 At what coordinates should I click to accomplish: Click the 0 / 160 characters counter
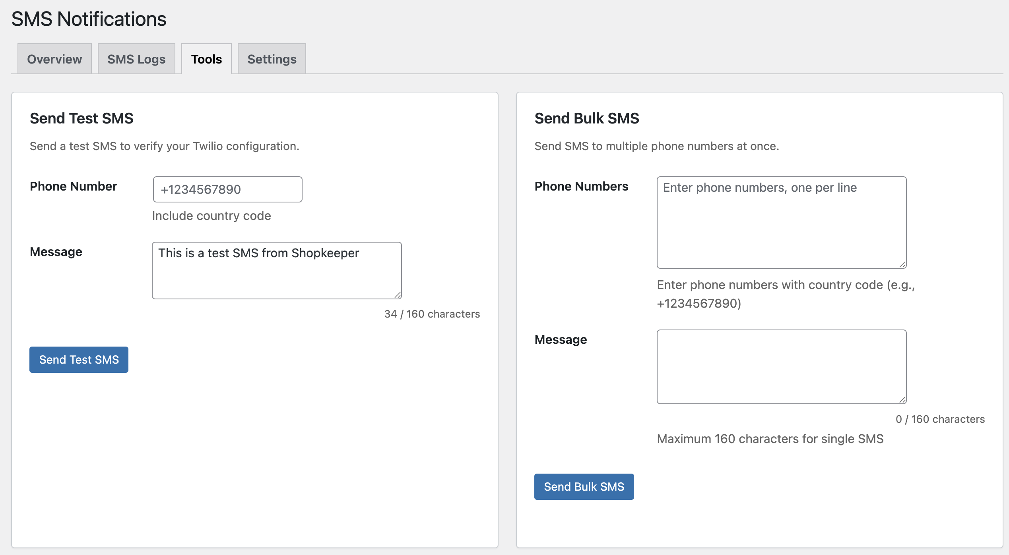coord(940,419)
